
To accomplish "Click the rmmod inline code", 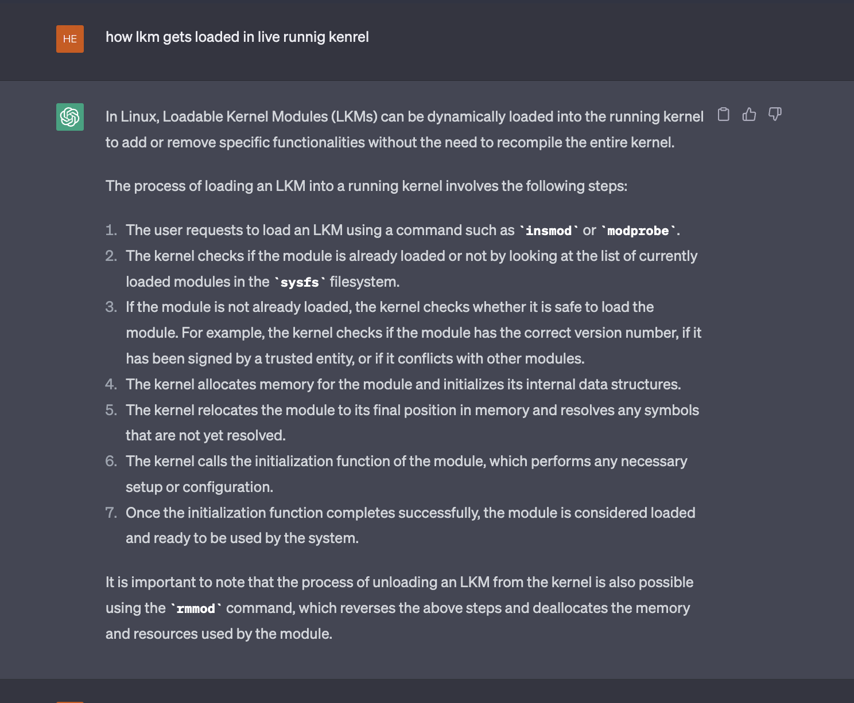I will [196, 608].
